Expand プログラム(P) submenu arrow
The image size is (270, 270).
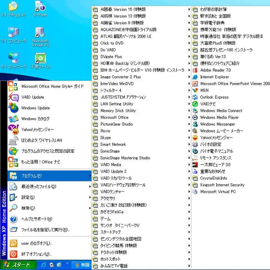tap(90, 175)
